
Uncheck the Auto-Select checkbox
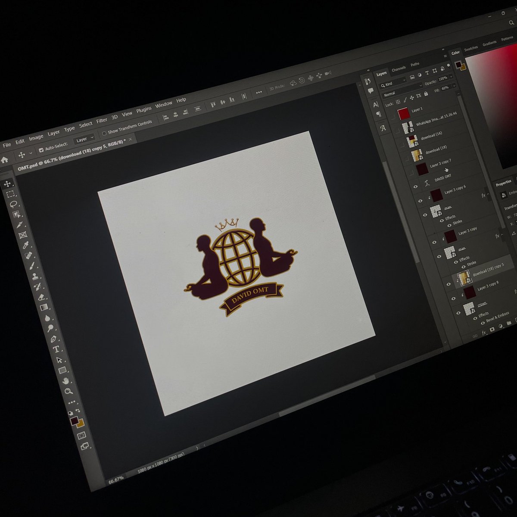tap(41, 150)
